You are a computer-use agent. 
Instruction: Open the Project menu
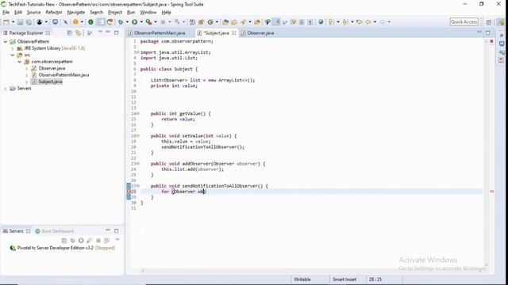114,13
